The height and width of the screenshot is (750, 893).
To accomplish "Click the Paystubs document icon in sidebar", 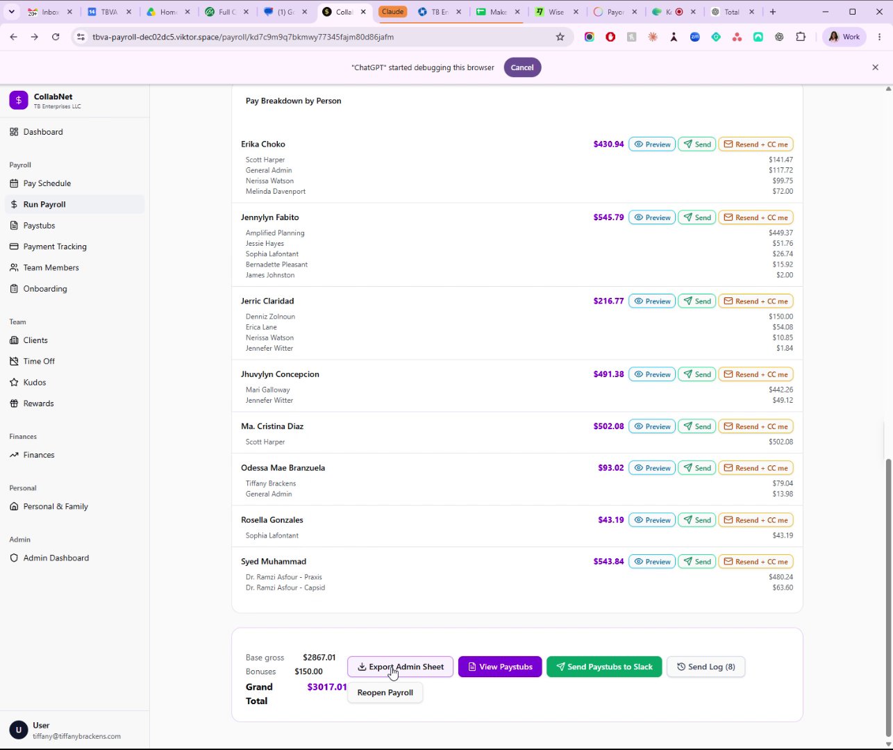I will [x=14, y=226].
